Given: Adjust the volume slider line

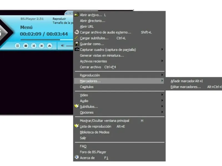Looking at the screenshot, I should point(70,46).
